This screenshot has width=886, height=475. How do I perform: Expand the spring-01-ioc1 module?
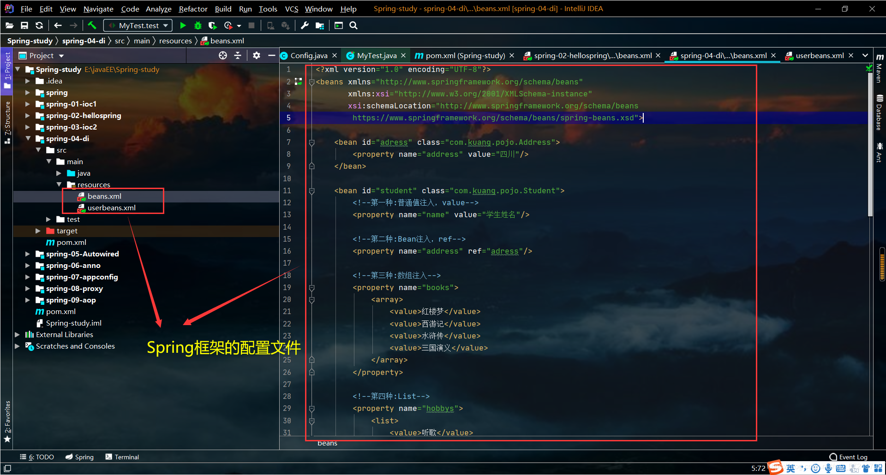[x=28, y=104]
